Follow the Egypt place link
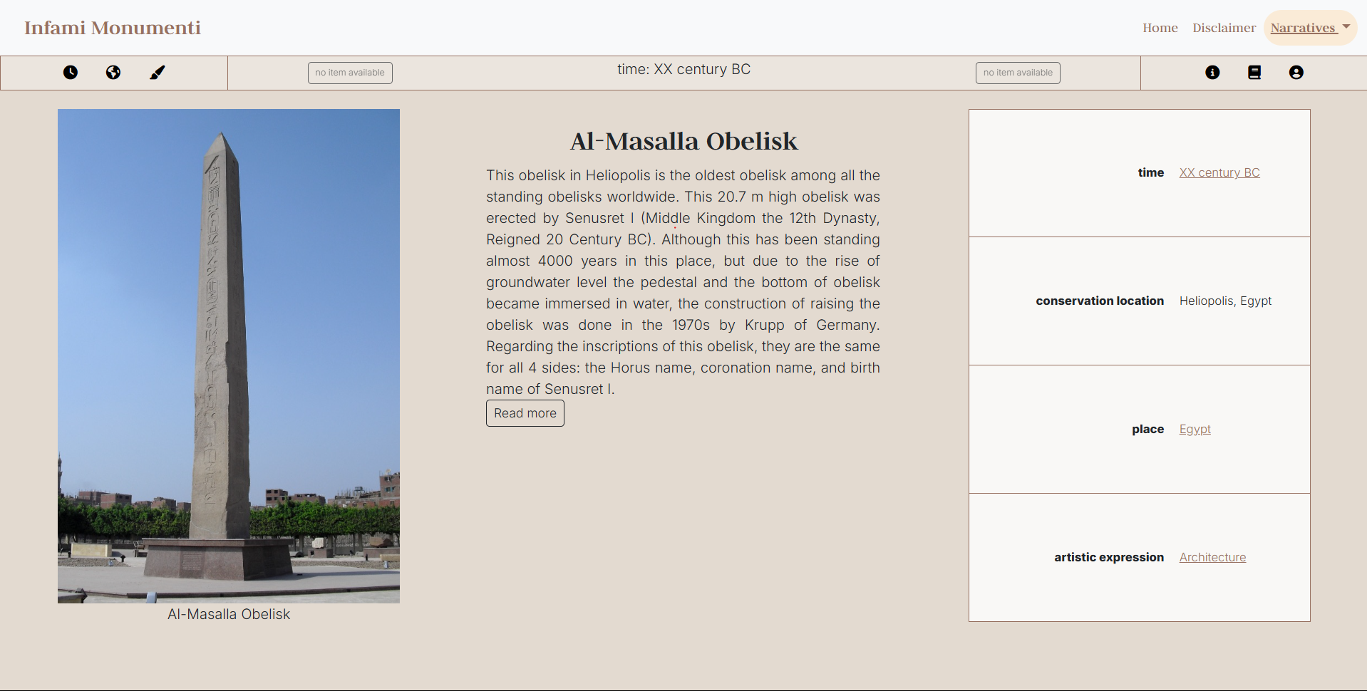Image resolution: width=1367 pixels, height=691 pixels. (1195, 429)
